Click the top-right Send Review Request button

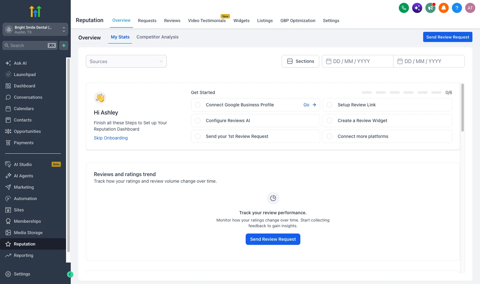click(x=447, y=37)
